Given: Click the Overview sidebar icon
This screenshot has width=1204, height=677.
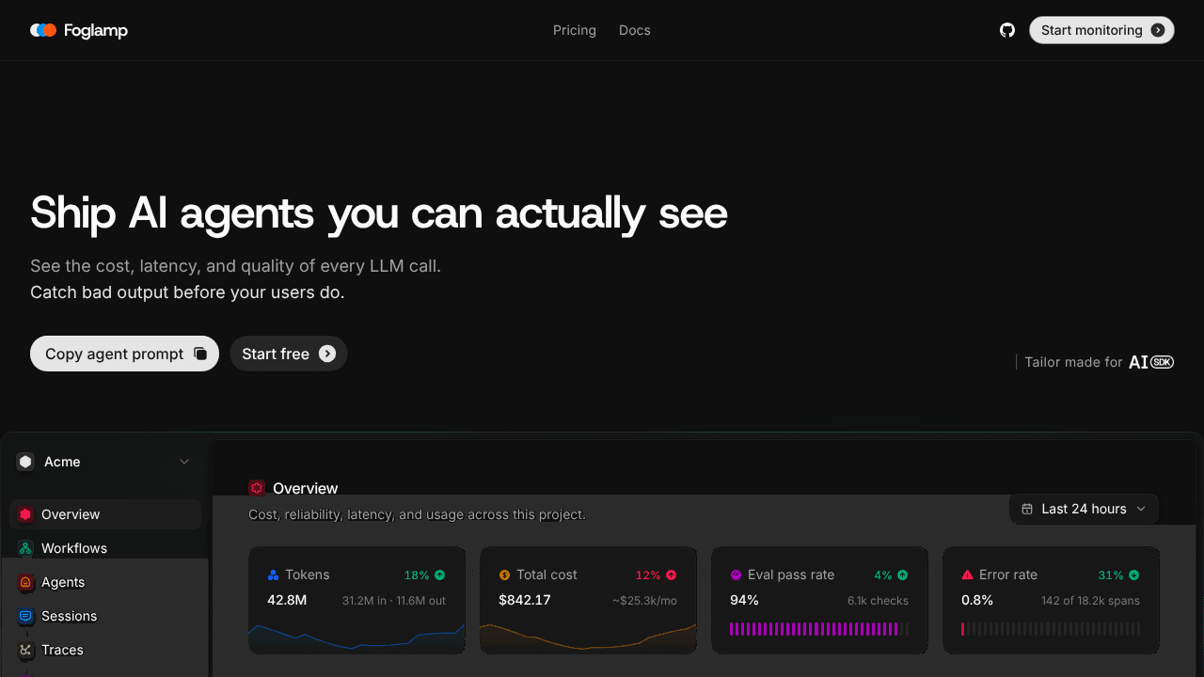Looking at the screenshot, I should point(25,514).
